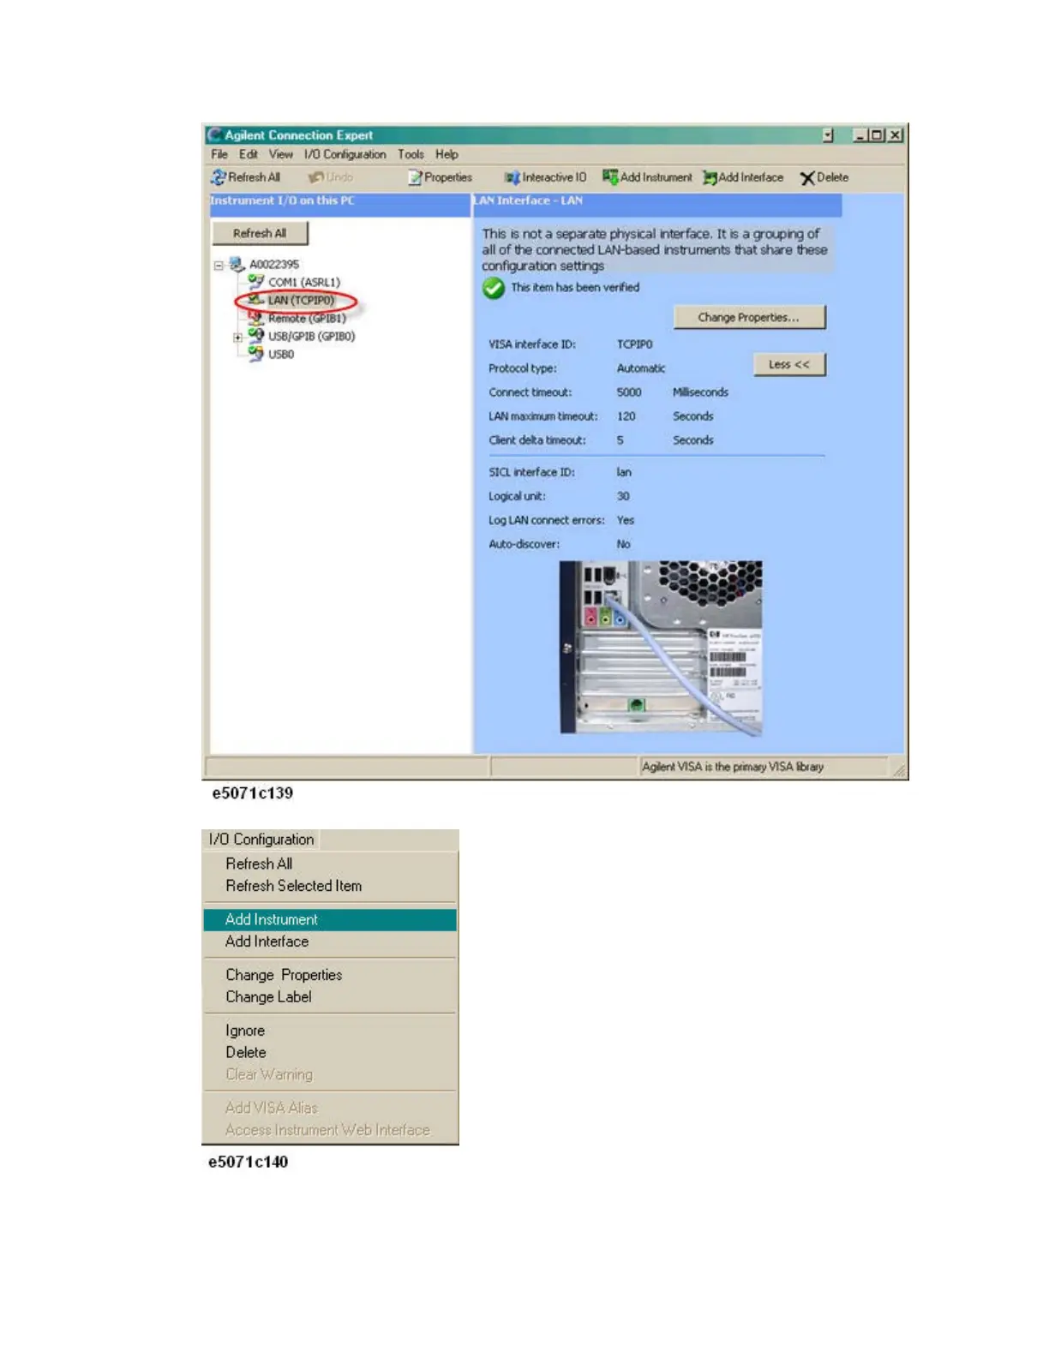Click the LAN (TCPIP0) tree icon
1049x1357 pixels.
pyautogui.click(x=255, y=300)
